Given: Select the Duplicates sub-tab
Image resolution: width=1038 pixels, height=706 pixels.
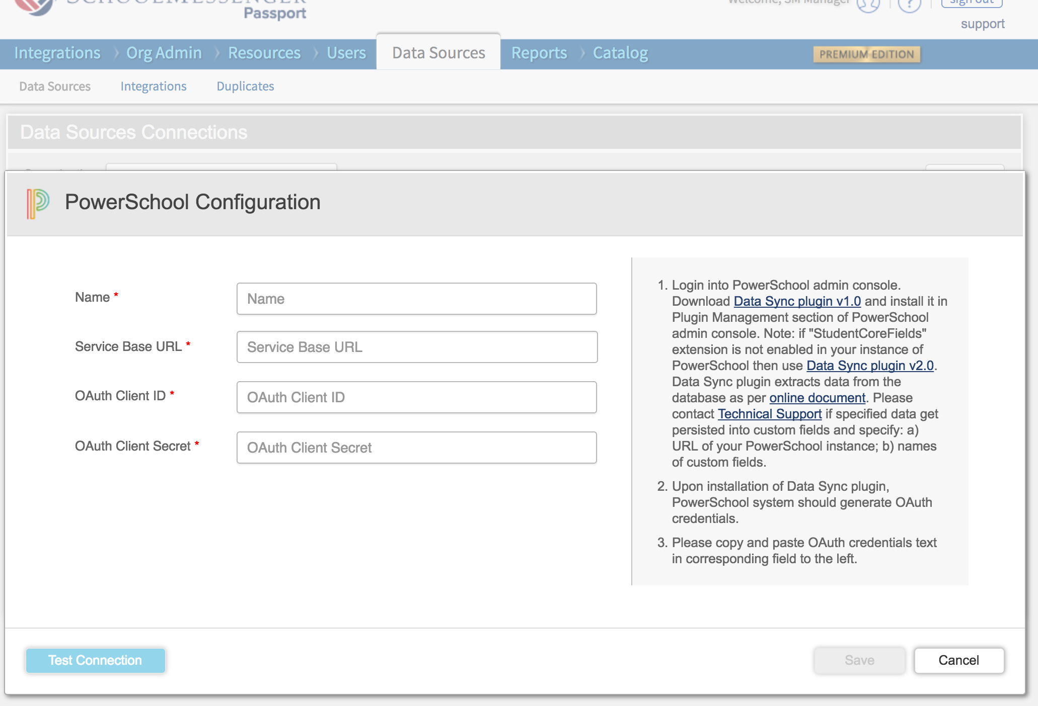Looking at the screenshot, I should point(245,86).
